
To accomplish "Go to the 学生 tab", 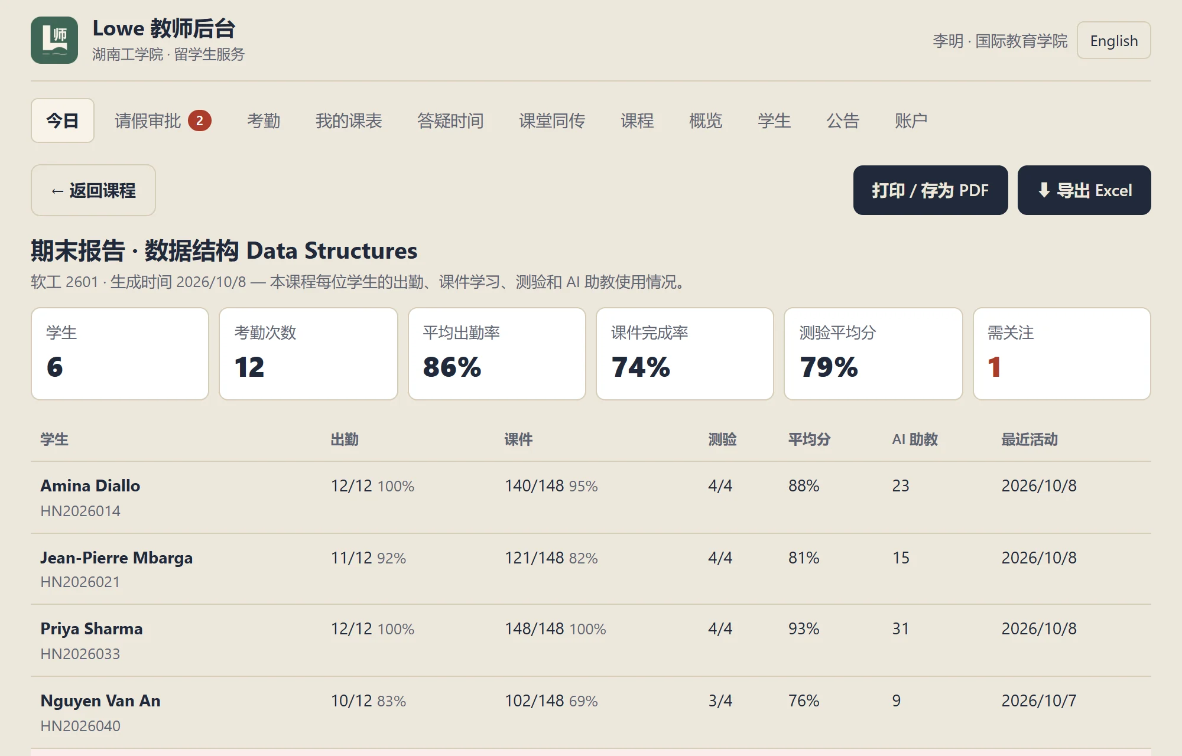I will (774, 120).
